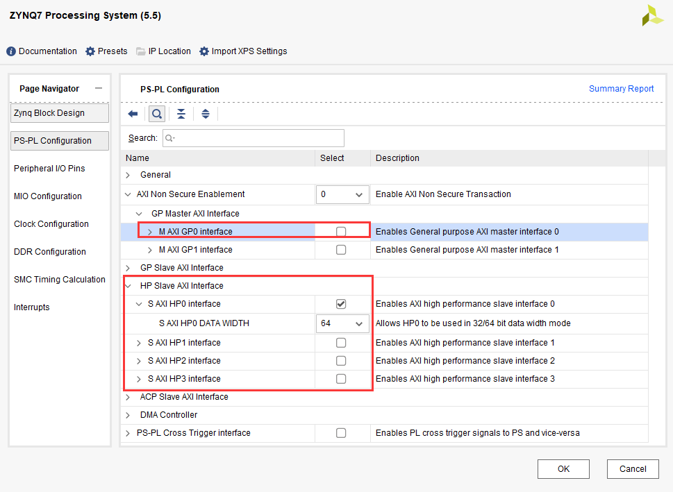Open Presets gear icon
673x492 pixels.
pyautogui.click(x=90, y=51)
